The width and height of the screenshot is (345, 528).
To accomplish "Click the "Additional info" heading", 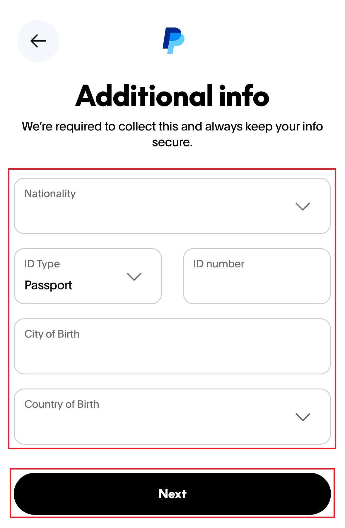I will 172,96.
